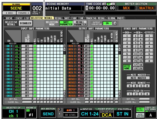The image size is (157, 119).
Task: Click MATRIX in the meter section
Action: click(x=147, y=8)
